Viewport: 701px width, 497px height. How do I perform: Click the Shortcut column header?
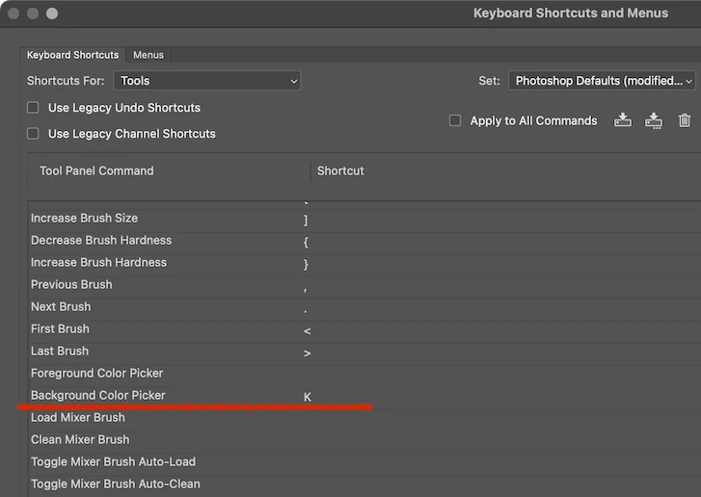click(x=340, y=171)
